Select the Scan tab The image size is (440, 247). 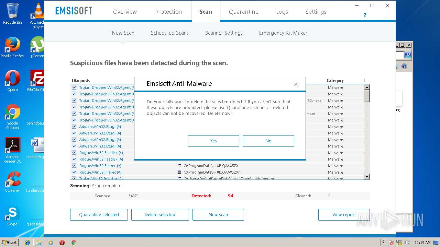point(206,12)
